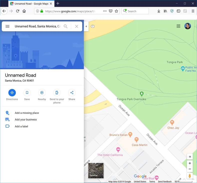Screen dimensions: 197x183
Task: Switch to Satellite view thumbnail
Action: pyautogui.click(x=96, y=171)
